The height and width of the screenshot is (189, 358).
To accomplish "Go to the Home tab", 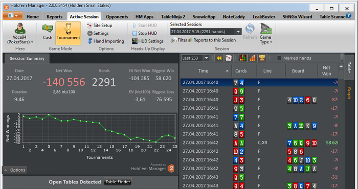I will click(x=32, y=17).
